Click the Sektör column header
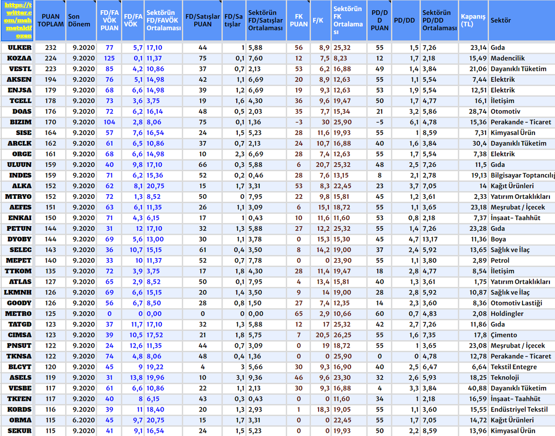555x436 pixels. [x=522, y=21]
